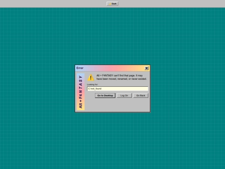Click the Log On button
225x169 pixels.
[124, 96]
